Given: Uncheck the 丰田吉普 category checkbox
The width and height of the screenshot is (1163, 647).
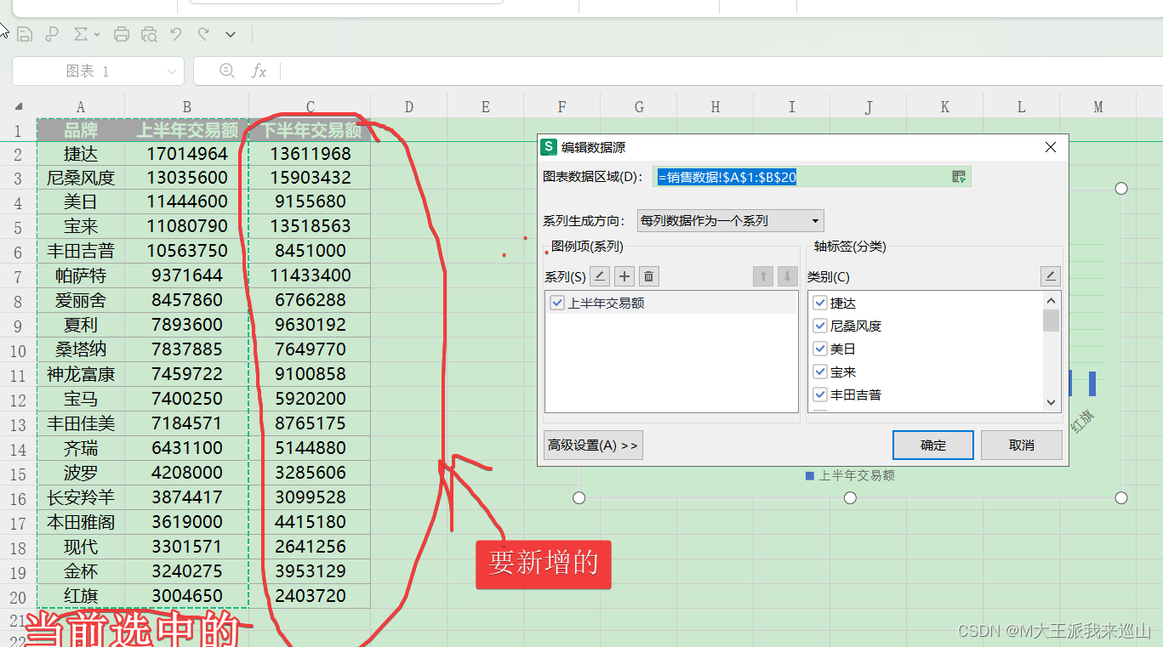Looking at the screenshot, I should [x=821, y=394].
